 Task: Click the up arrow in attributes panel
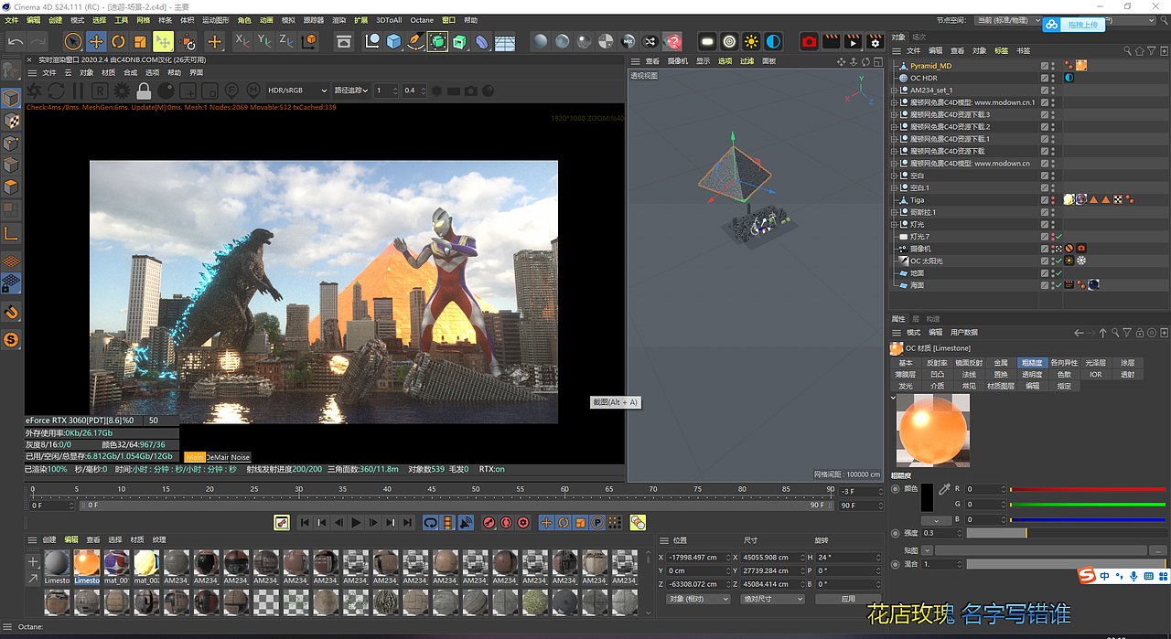1103,333
